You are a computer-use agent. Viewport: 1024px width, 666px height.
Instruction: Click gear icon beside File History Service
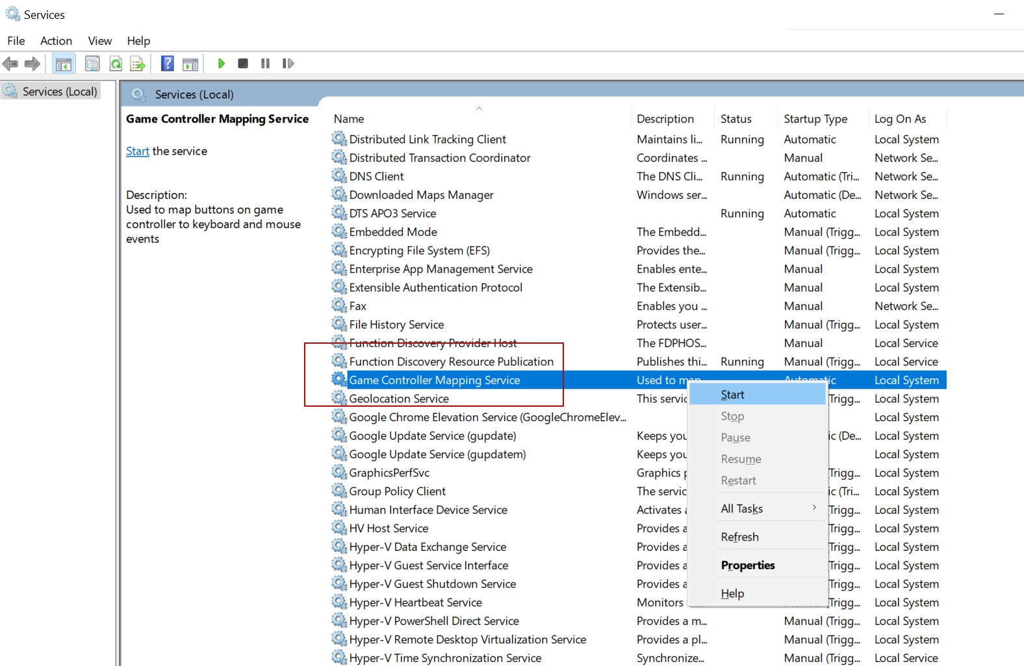(x=339, y=324)
